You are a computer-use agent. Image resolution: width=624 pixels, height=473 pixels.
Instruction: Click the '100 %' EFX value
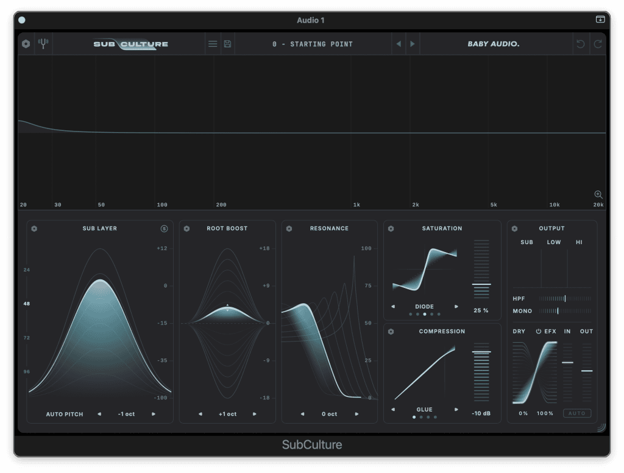(545, 413)
